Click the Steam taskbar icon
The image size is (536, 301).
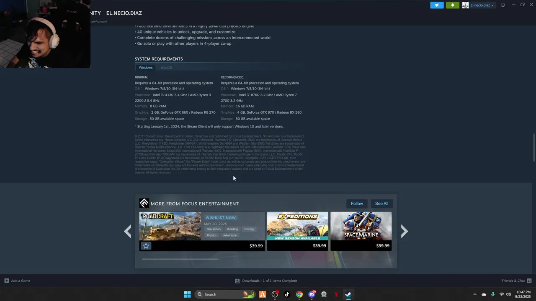coord(348,294)
